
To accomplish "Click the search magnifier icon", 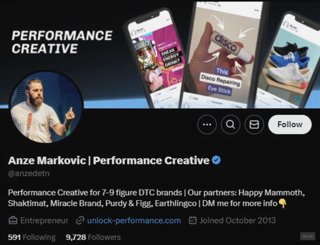I will coord(231,124).
